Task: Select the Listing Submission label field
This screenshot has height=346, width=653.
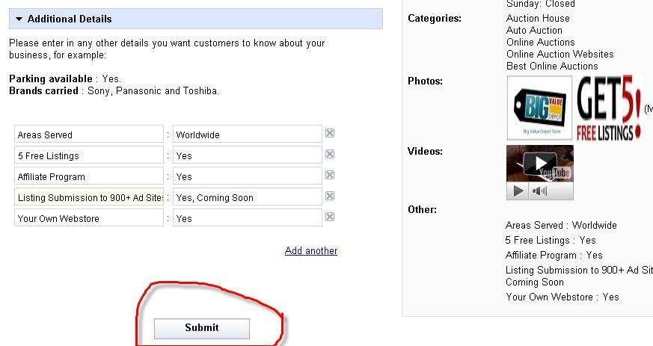Action: pyautogui.click(x=88, y=197)
